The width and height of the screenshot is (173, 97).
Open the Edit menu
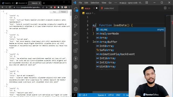pos(86,3)
